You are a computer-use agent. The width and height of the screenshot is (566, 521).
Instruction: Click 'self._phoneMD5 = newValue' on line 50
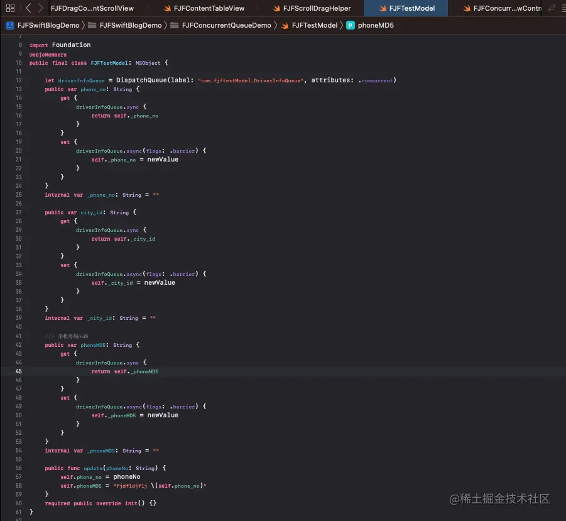click(x=134, y=415)
